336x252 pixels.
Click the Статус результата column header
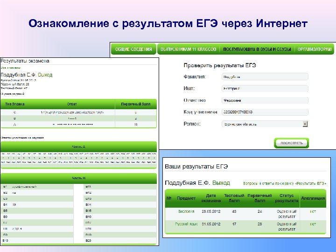pyautogui.click(x=287, y=198)
